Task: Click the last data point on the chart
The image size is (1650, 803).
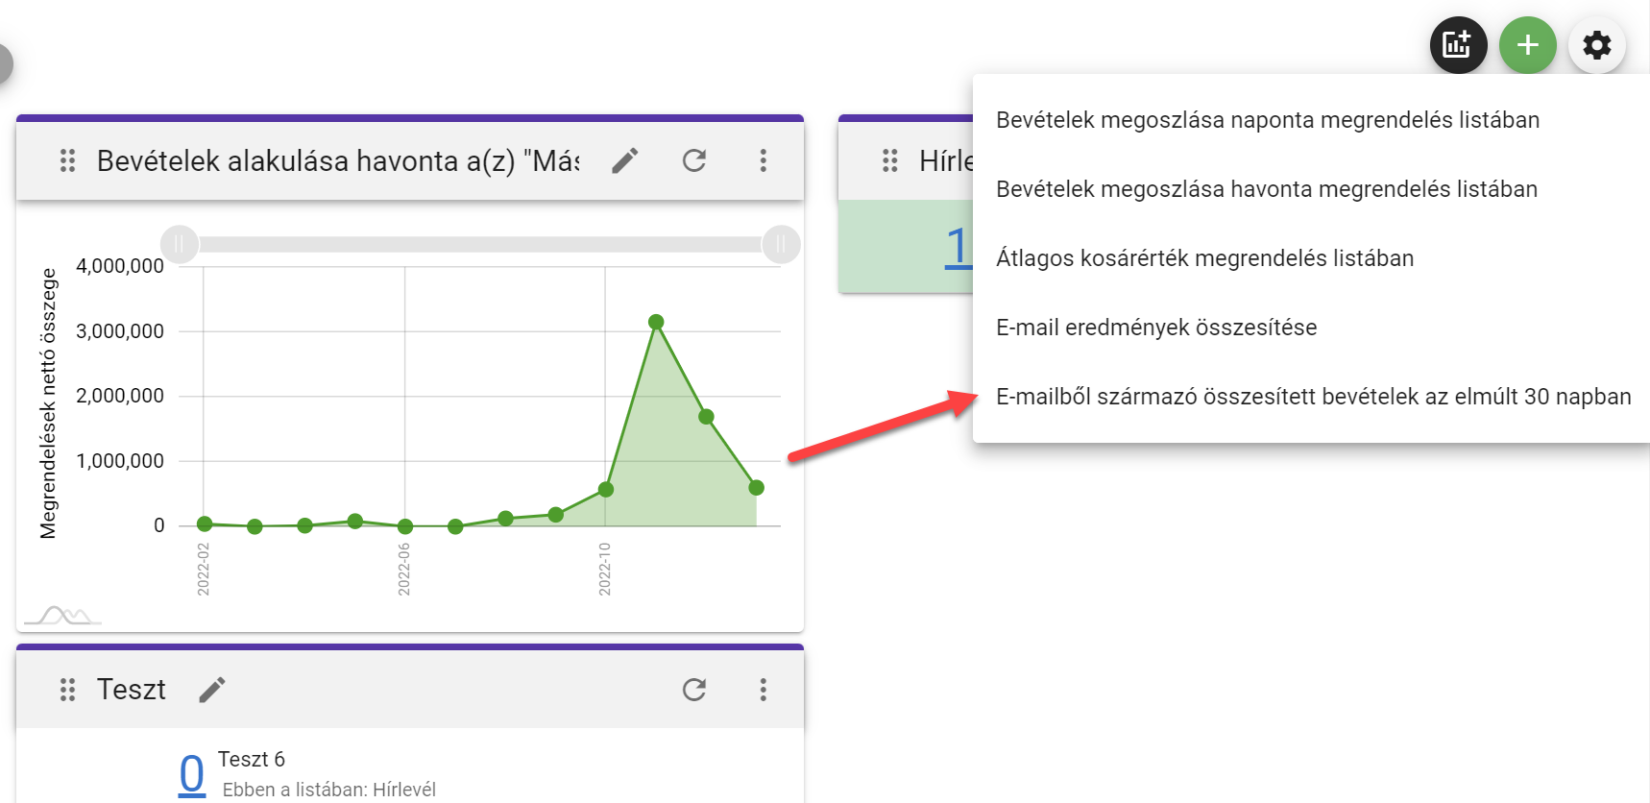Action: 756,488
